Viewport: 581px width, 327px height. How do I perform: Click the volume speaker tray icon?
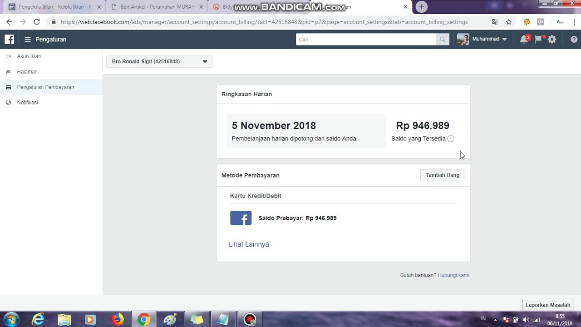526,320
